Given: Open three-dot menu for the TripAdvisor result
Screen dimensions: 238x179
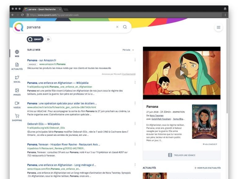Looking at the screenshot, I should click(x=135, y=144).
